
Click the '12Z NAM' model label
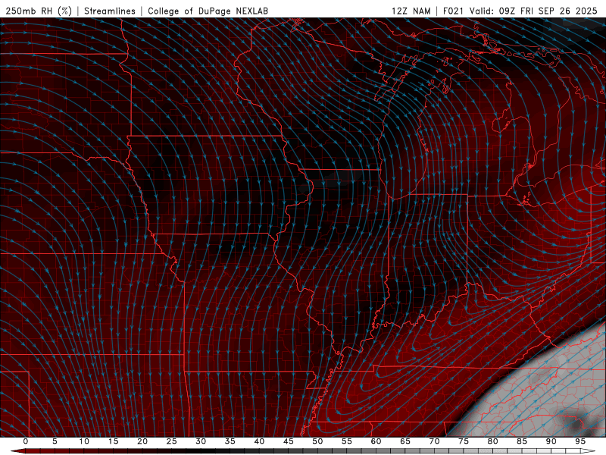click(411, 11)
